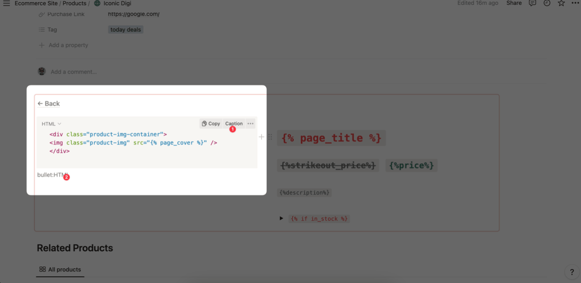Click the Purchase Link property label
Screen dimensions: 581x283
click(66, 14)
